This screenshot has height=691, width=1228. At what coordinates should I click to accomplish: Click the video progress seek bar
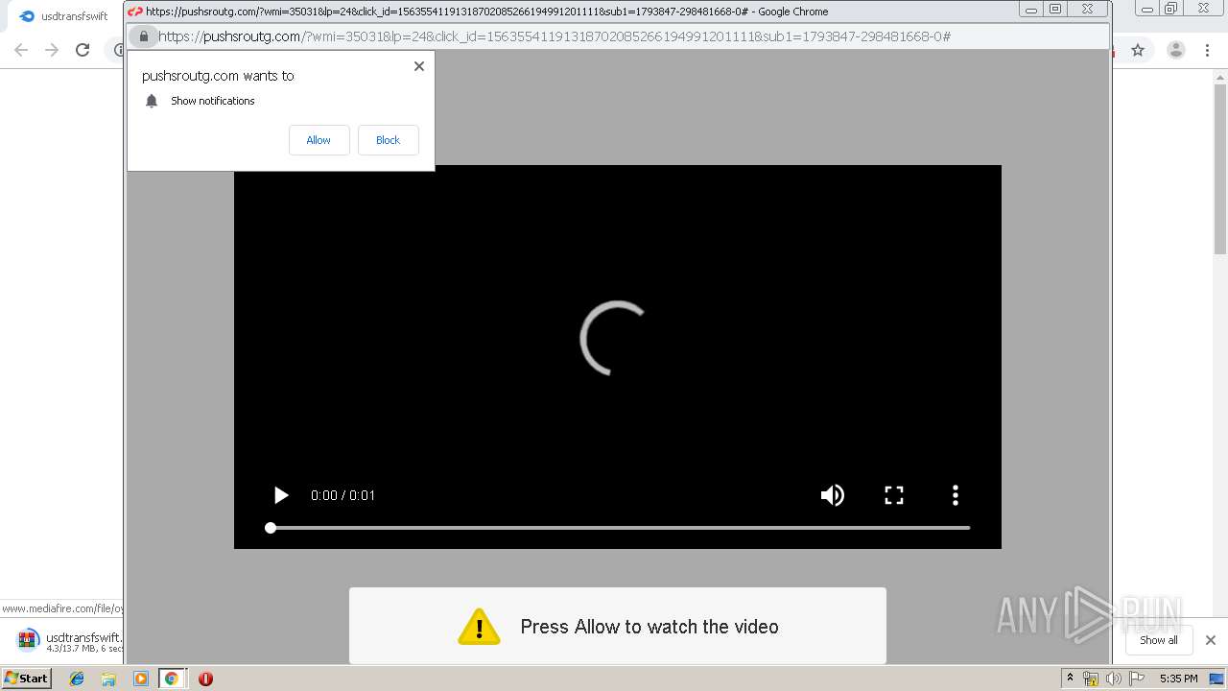pyautogui.click(x=620, y=528)
